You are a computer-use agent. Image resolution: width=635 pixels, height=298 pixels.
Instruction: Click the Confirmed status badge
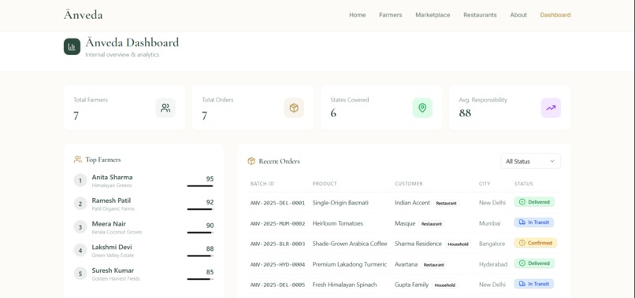pos(536,243)
